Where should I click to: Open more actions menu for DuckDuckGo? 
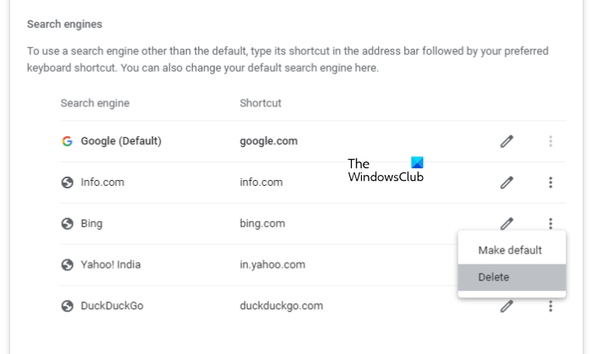(551, 306)
